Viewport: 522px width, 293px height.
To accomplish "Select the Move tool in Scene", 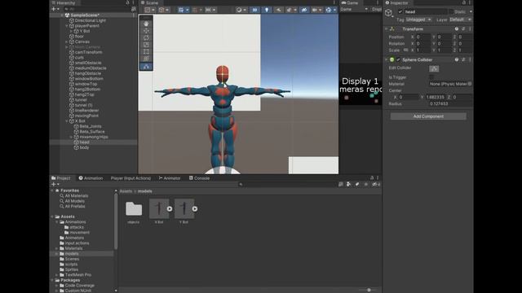I will (x=146, y=31).
